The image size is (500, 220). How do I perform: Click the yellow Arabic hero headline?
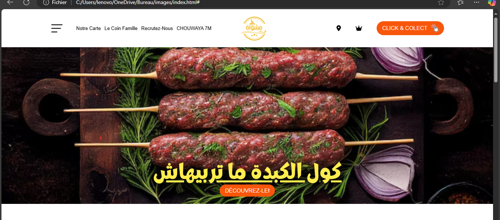click(x=247, y=172)
